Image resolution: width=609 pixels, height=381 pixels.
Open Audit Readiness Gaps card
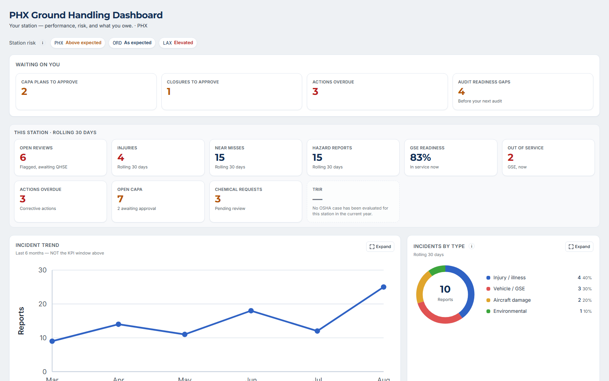click(x=523, y=91)
